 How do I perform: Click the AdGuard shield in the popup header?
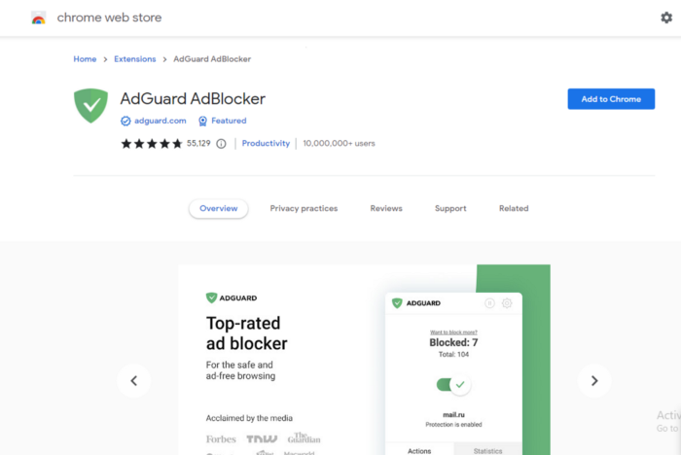pyautogui.click(x=397, y=303)
